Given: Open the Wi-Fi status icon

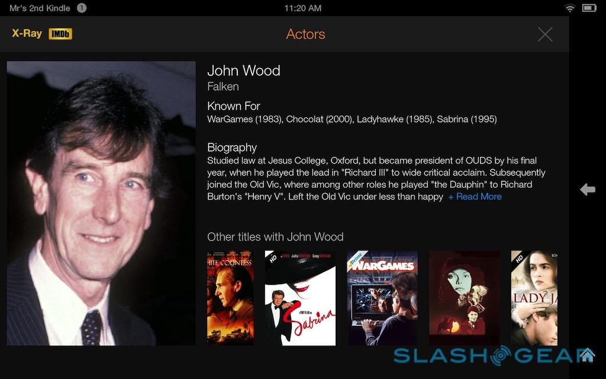Looking at the screenshot, I should pos(570,8).
